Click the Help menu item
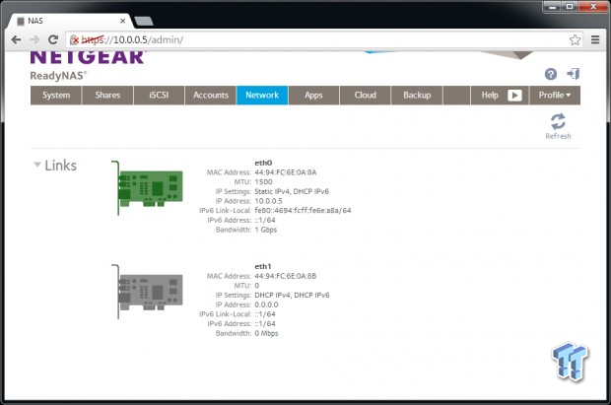Screen dimensions: 611x405 (490, 96)
